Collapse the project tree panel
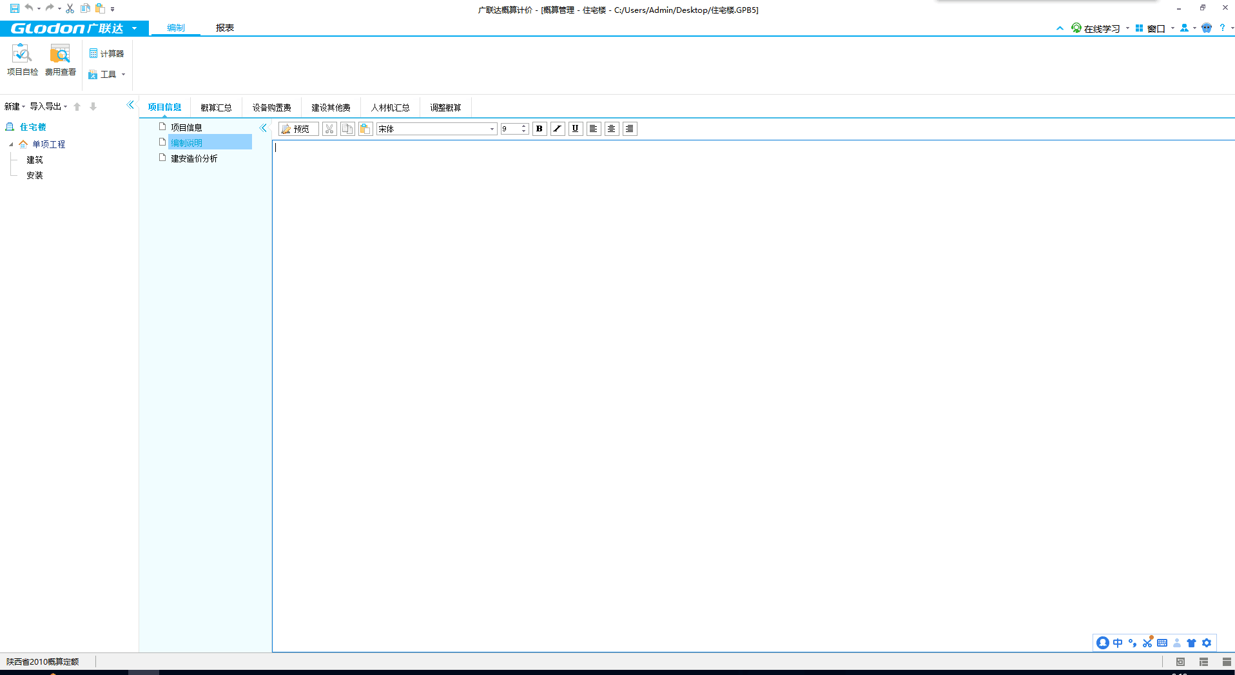The width and height of the screenshot is (1235, 675). pos(130,104)
